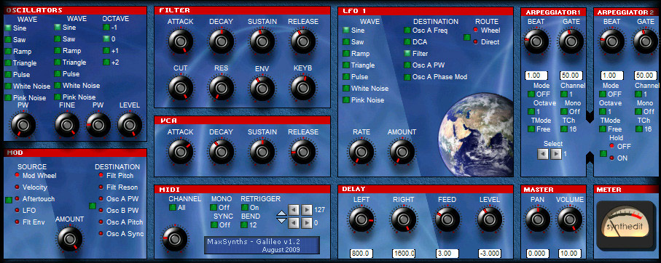This screenshot has height=263, width=661.
Task: Select Osc A Sync as MOD destination
Action: coord(101,234)
